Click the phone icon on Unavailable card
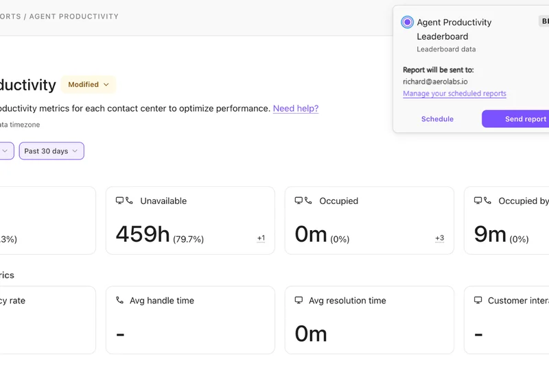 click(x=130, y=201)
